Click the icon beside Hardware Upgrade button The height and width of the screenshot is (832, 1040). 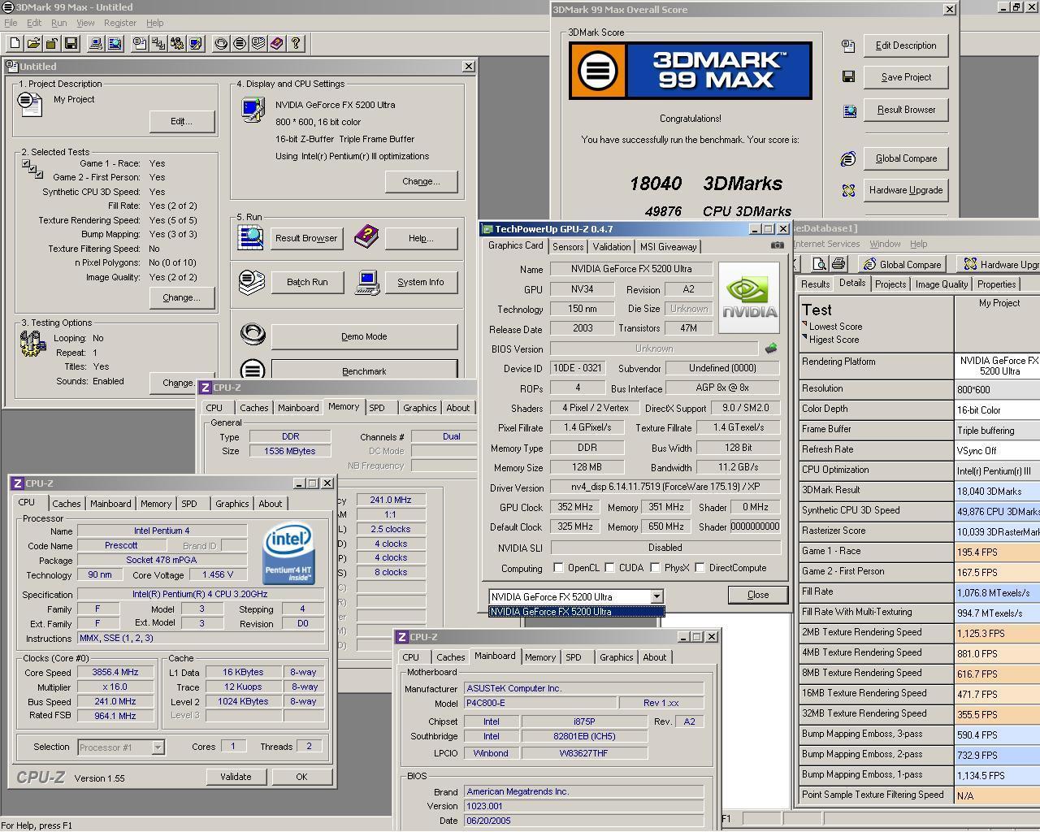848,190
